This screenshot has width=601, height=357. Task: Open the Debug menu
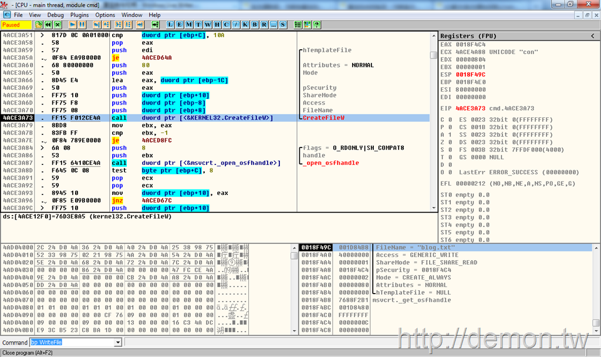(56, 15)
